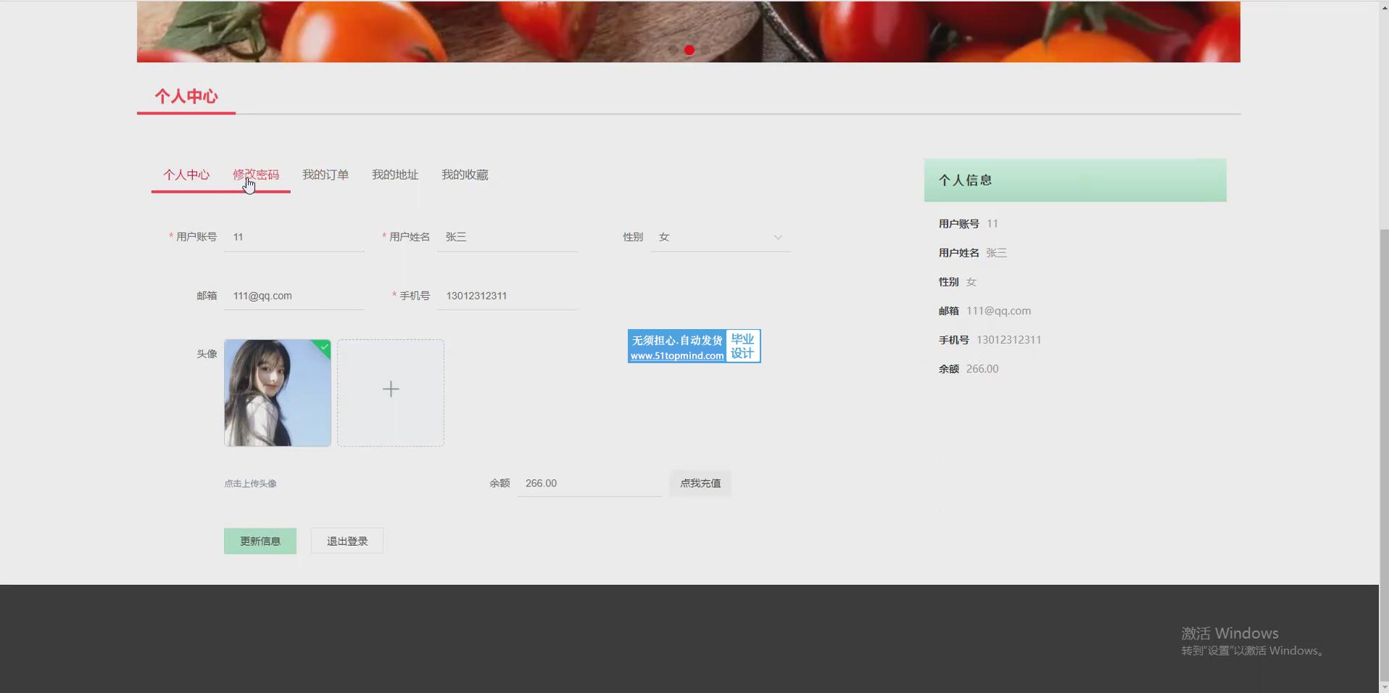The width and height of the screenshot is (1389, 693).
Task: Go to the 我的地址 tab
Action: pos(395,175)
